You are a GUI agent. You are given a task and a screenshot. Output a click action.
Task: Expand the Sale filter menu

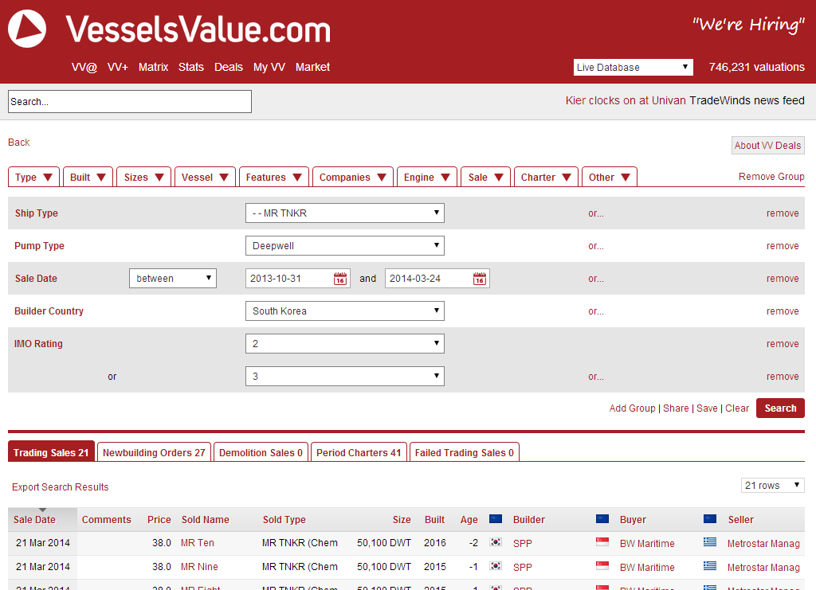coord(485,178)
